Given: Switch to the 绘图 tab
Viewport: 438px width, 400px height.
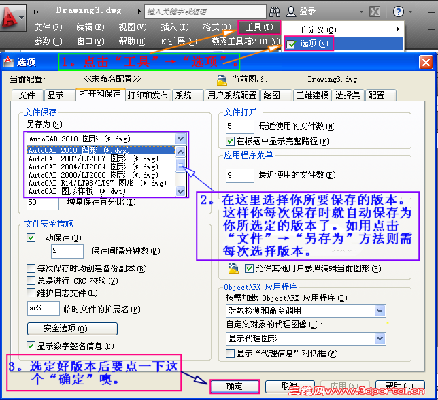Looking at the screenshot, I should [x=276, y=95].
